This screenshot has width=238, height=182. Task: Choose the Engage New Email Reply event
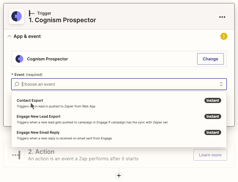38,132
